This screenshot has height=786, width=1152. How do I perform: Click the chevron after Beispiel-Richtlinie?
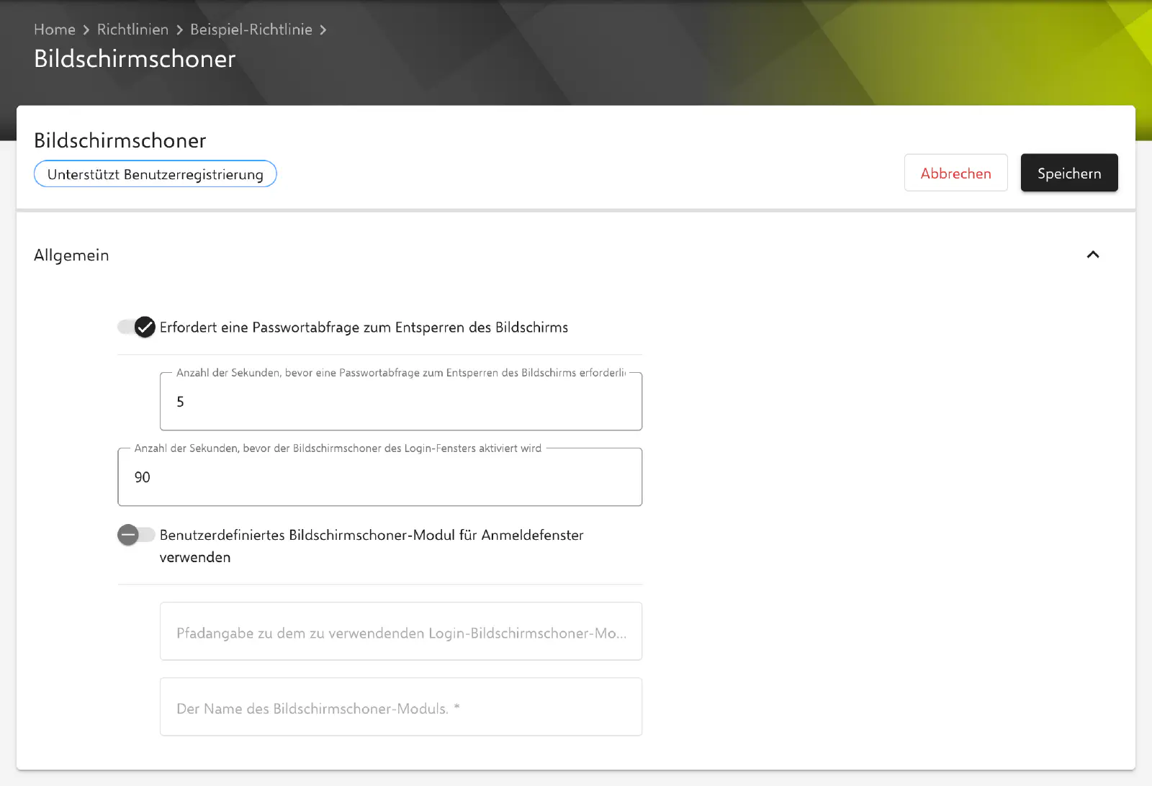(x=323, y=30)
